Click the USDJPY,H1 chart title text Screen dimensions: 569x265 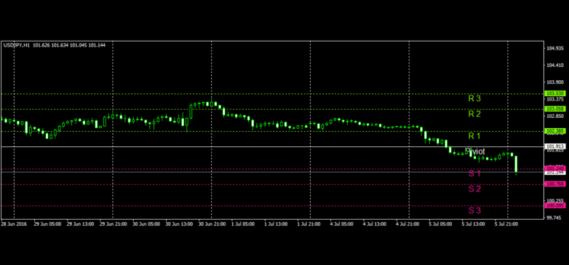pyautogui.click(x=17, y=45)
